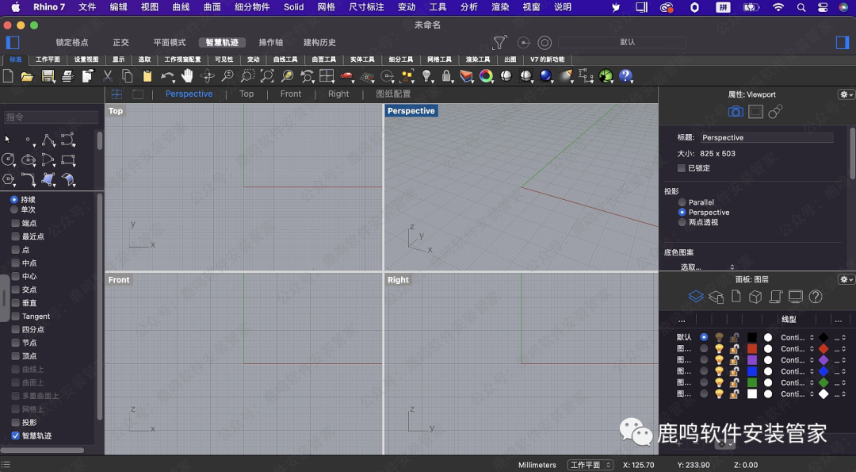Image resolution: width=856 pixels, height=472 pixels.
Task: Tick the 已锁定 checkbox
Action: pos(682,168)
